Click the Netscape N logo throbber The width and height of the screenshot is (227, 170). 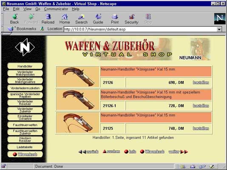point(220,19)
